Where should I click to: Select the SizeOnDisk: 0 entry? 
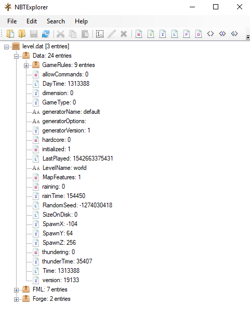tap(60, 215)
